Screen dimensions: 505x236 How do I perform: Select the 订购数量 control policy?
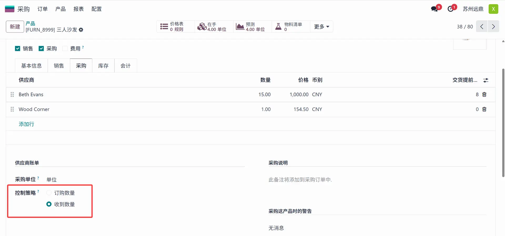49,193
